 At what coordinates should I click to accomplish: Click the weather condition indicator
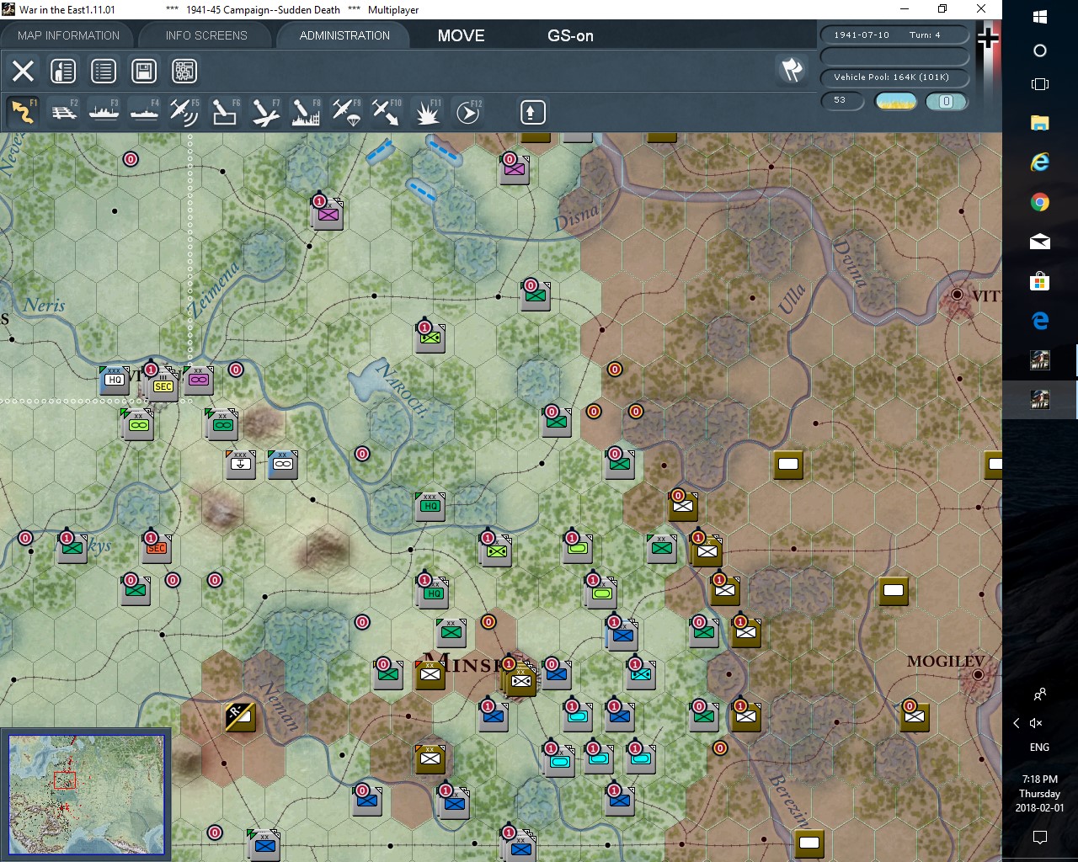point(895,101)
